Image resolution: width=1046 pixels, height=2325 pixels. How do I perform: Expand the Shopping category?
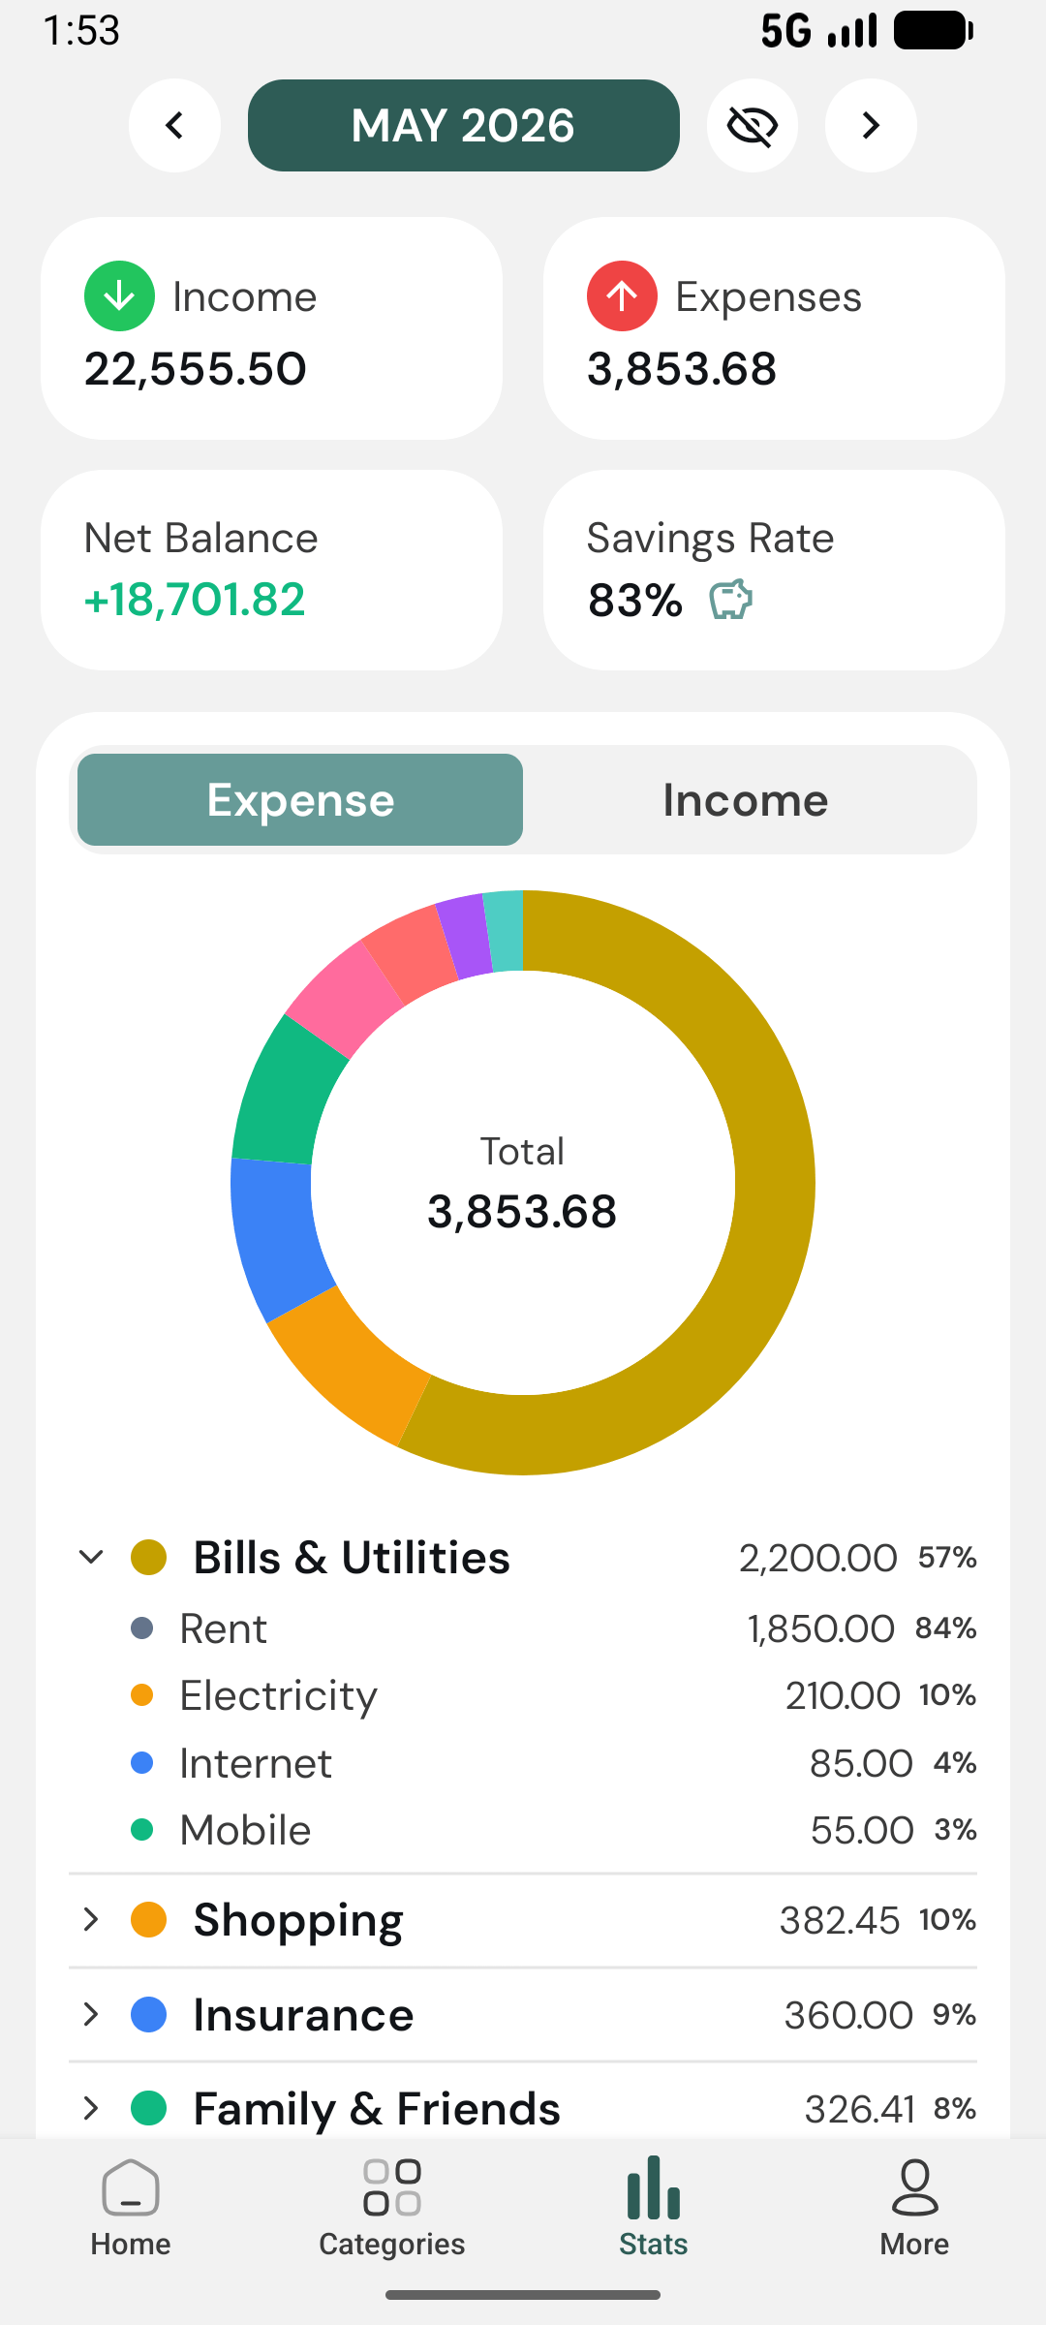point(91,1920)
